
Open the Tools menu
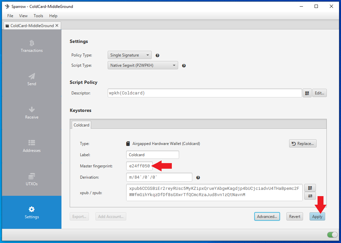(38, 16)
